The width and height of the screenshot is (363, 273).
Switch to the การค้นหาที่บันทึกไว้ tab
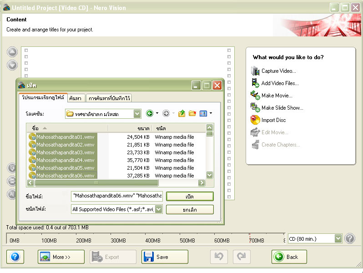(109, 98)
